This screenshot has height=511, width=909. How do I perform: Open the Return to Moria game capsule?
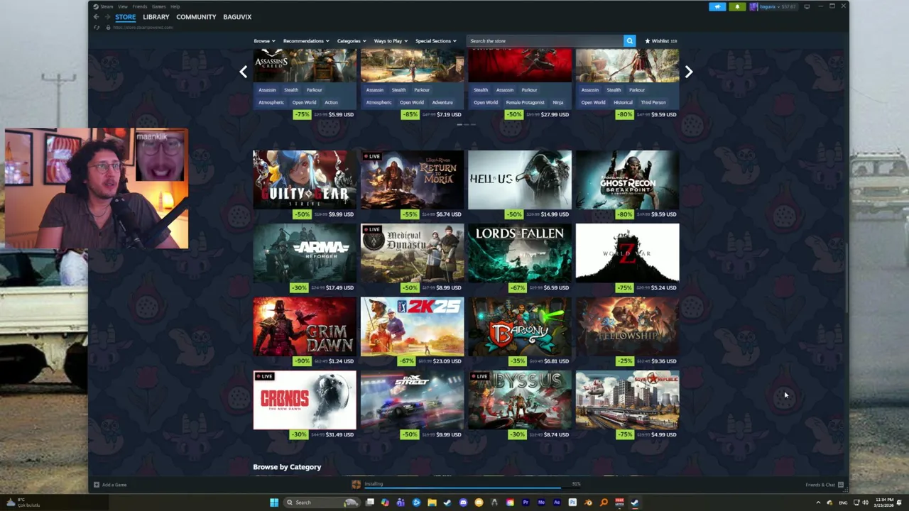click(412, 180)
